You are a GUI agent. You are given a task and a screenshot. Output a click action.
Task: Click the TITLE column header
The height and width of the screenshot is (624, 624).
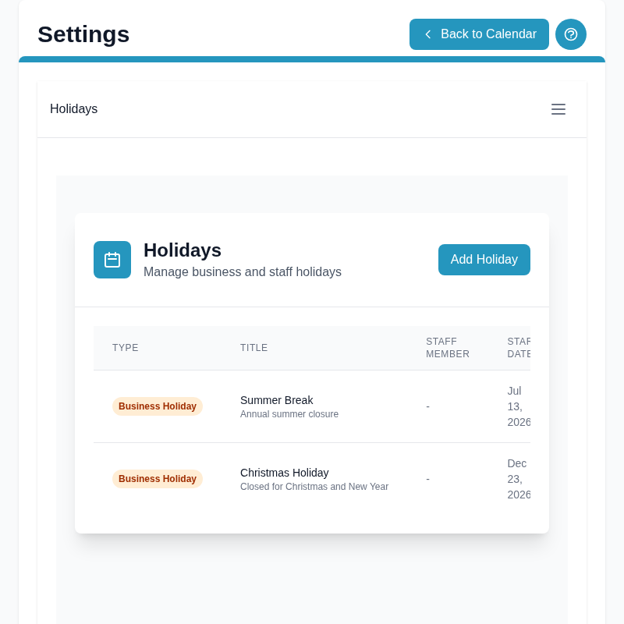(x=253, y=348)
